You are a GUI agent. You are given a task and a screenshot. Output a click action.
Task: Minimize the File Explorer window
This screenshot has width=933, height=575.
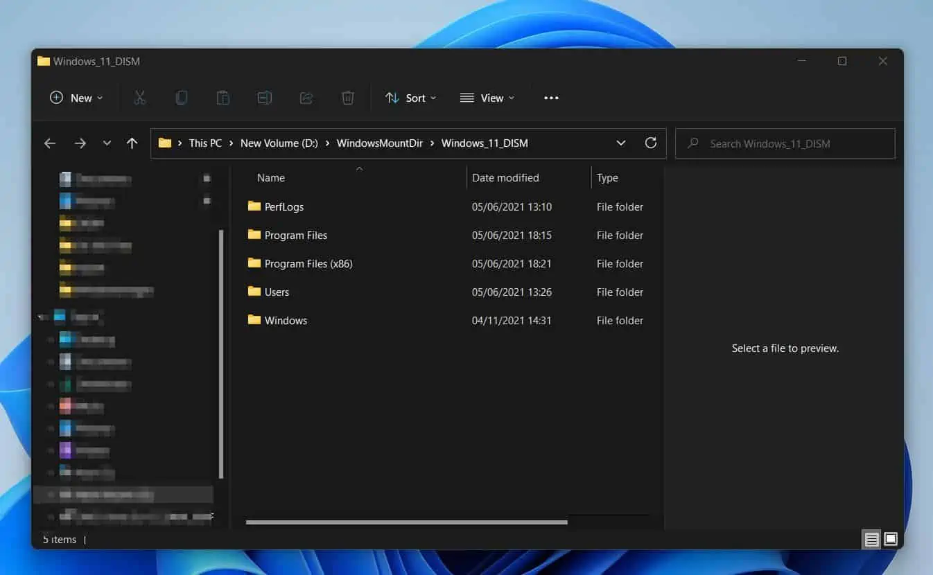click(801, 61)
